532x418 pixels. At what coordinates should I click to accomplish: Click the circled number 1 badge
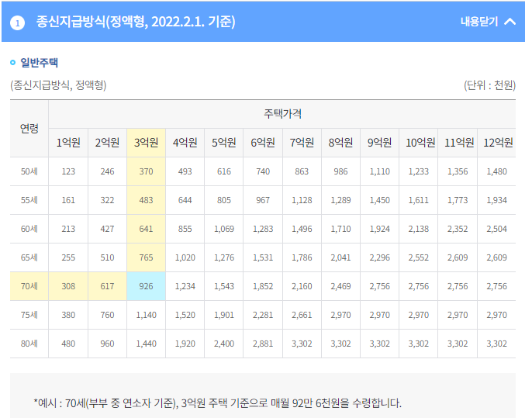point(17,23)
